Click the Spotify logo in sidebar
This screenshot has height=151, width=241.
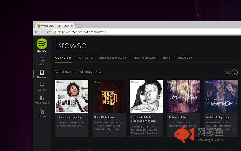pos(42,45)
